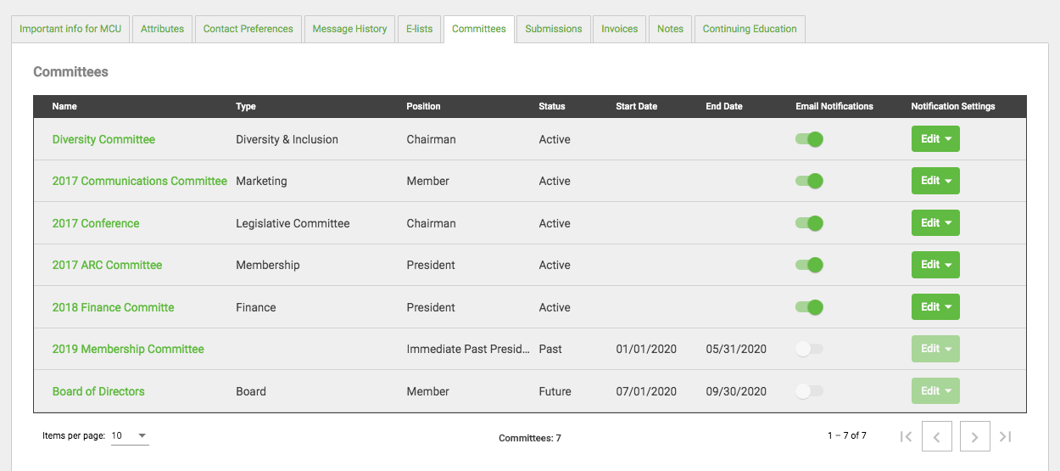Image resolution: width=1060 pixels, height=471 pixels.
Task: Open the 2018 Finance Committe link
Action: pyautogui.click(x=113, y=307)
